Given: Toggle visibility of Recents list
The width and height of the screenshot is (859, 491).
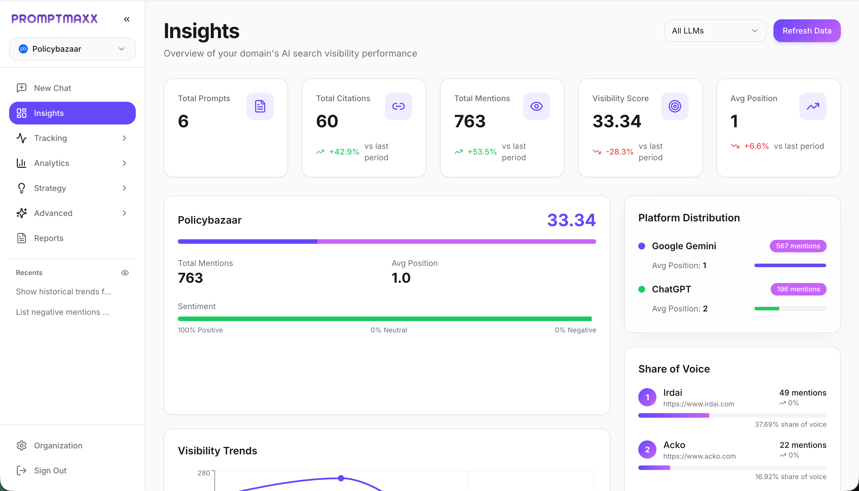Looking at the screenshot, I should 125,272.
